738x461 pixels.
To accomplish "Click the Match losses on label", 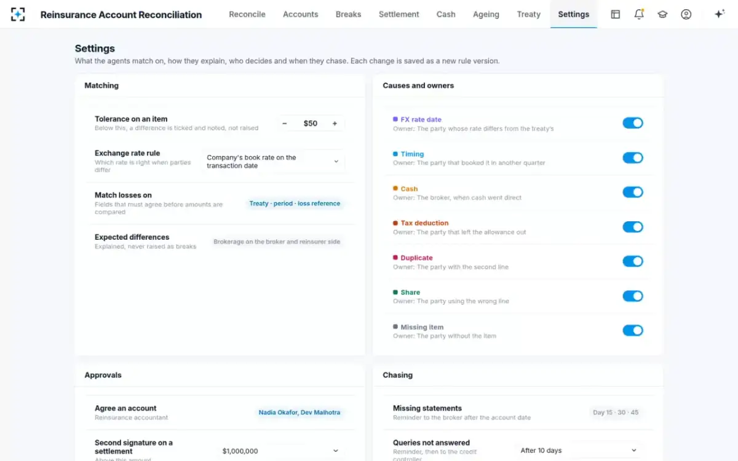I will tap(123, 195).
